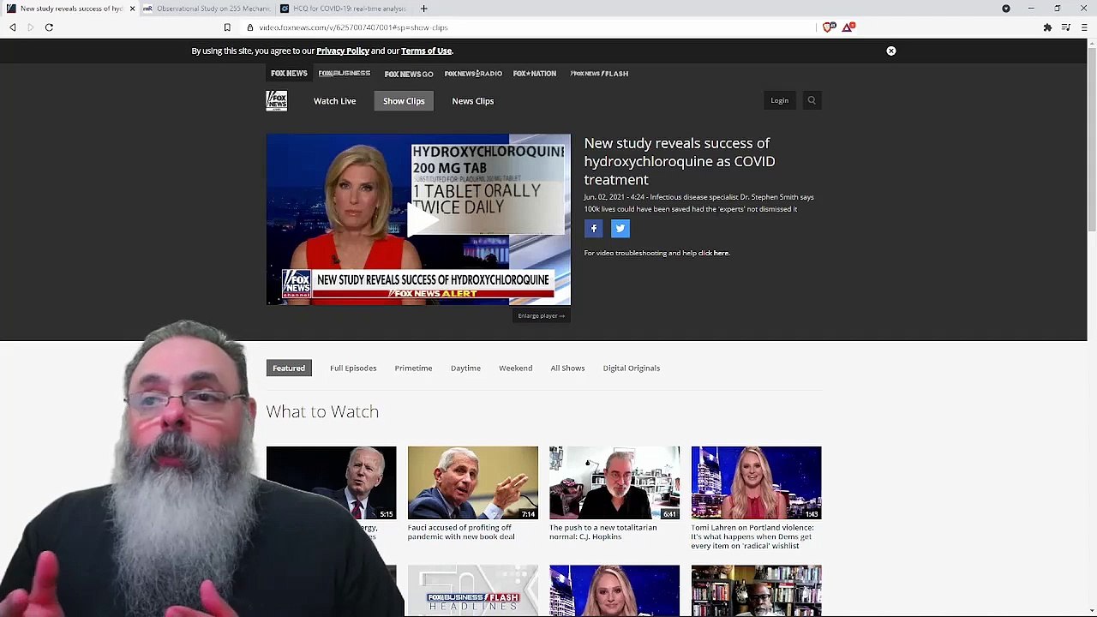Visit the Fox Business network link
Viewport: 1097px width, 617px height.
click(x=345, y=74)
